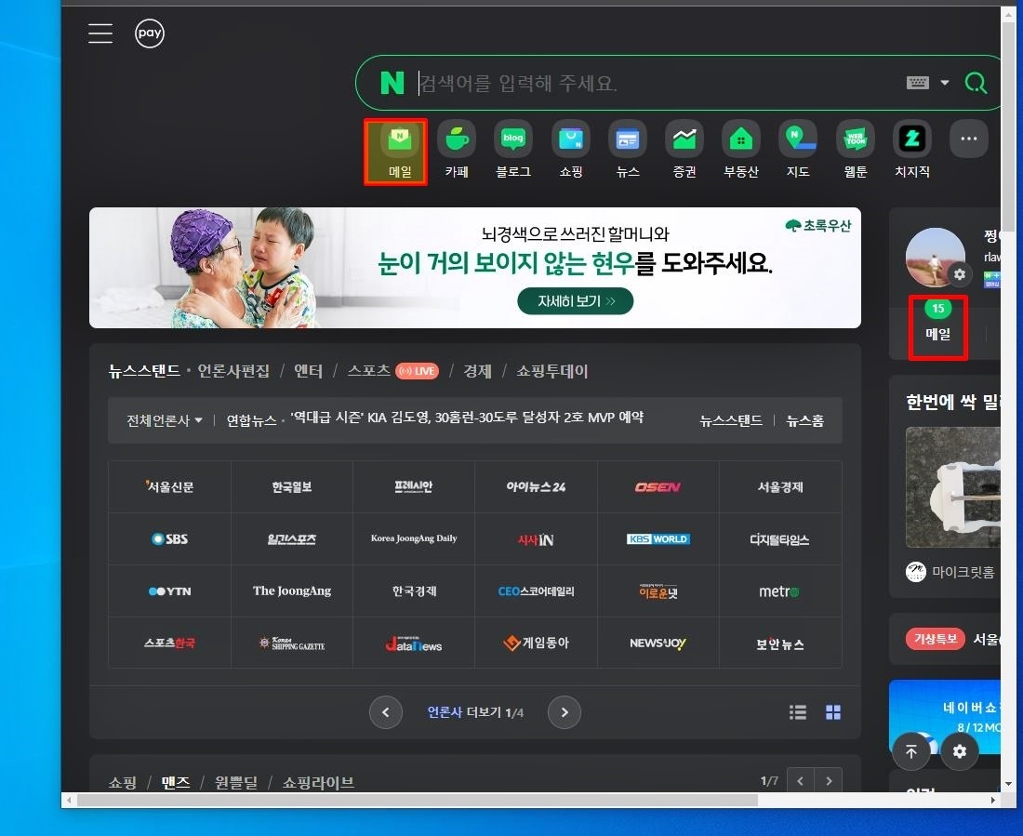The height and width of the screenshot is (836, 1023).
Task: Click 언론사 더보기 1/4 link
Action: tap(475, 712)
